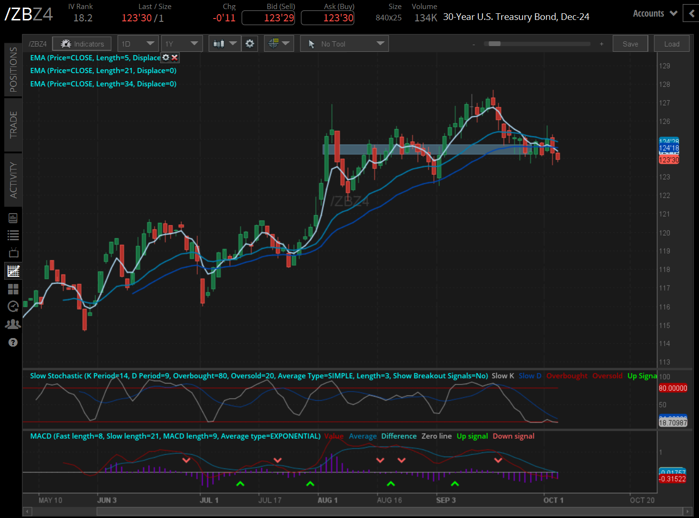Click the chart zoom slider handle
Image resolution: width=699 pixels, height=518 pixels.
coord(494,44)
